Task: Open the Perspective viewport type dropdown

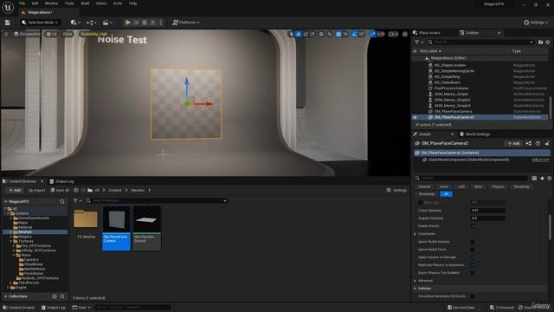Action: (x=27, y=34)
